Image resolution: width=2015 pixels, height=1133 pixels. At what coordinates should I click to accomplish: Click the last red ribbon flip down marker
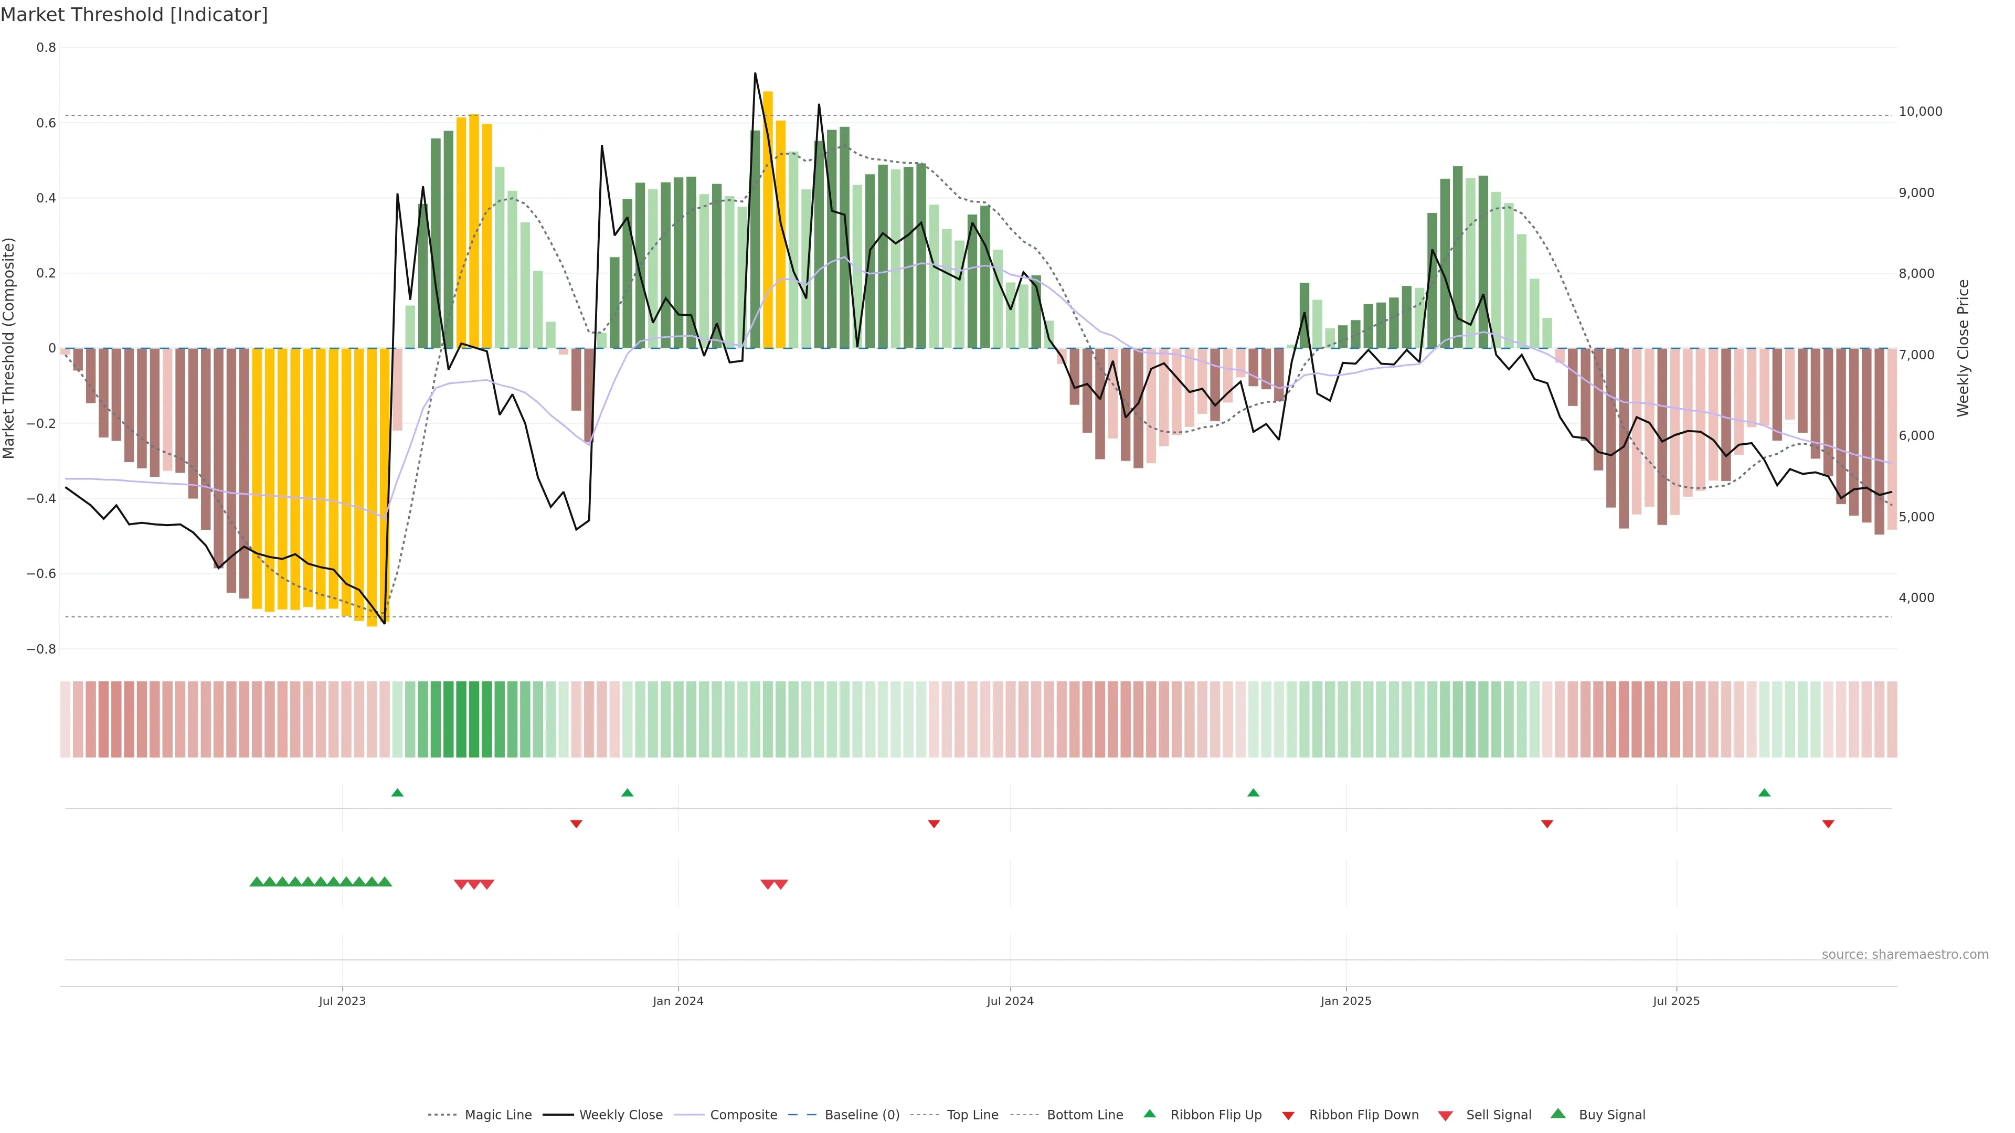click(1828, 824)
